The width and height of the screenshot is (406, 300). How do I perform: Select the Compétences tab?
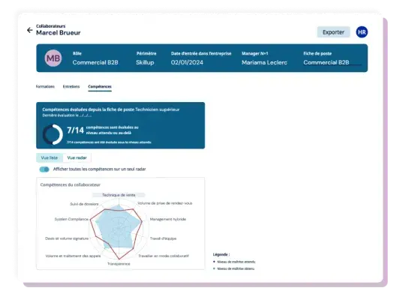(x=100, y=87)
